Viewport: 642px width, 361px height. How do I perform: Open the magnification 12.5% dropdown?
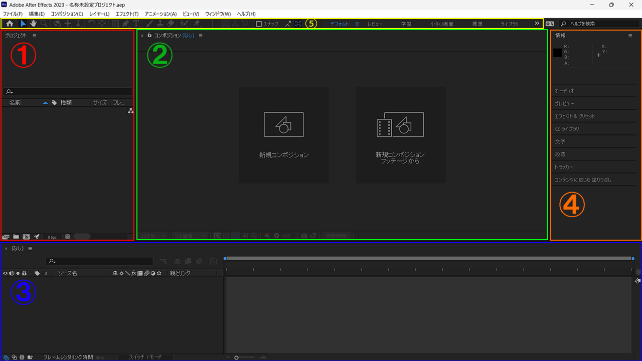point(154,236)
